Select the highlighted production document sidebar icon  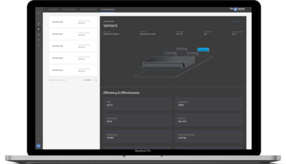click(38, 29)
